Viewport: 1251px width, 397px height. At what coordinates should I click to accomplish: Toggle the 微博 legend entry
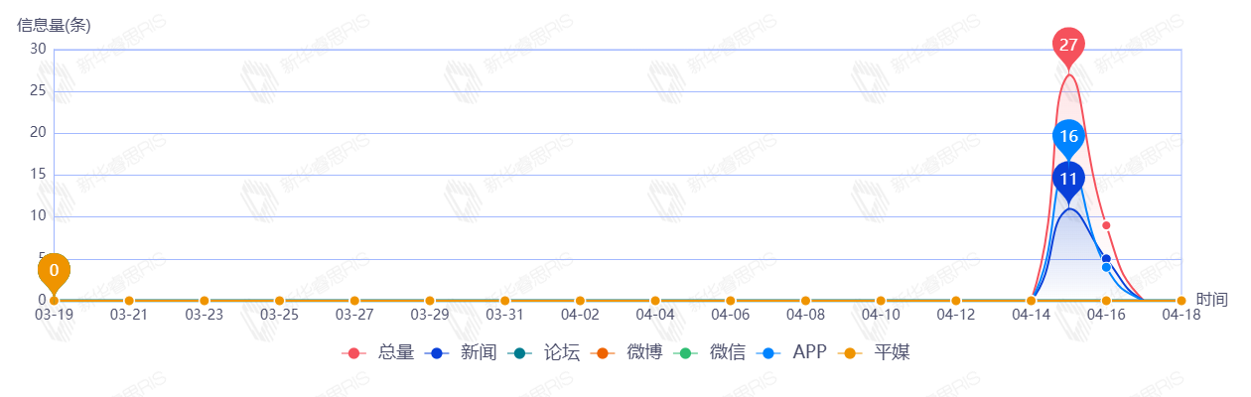[x=627, y=352]
